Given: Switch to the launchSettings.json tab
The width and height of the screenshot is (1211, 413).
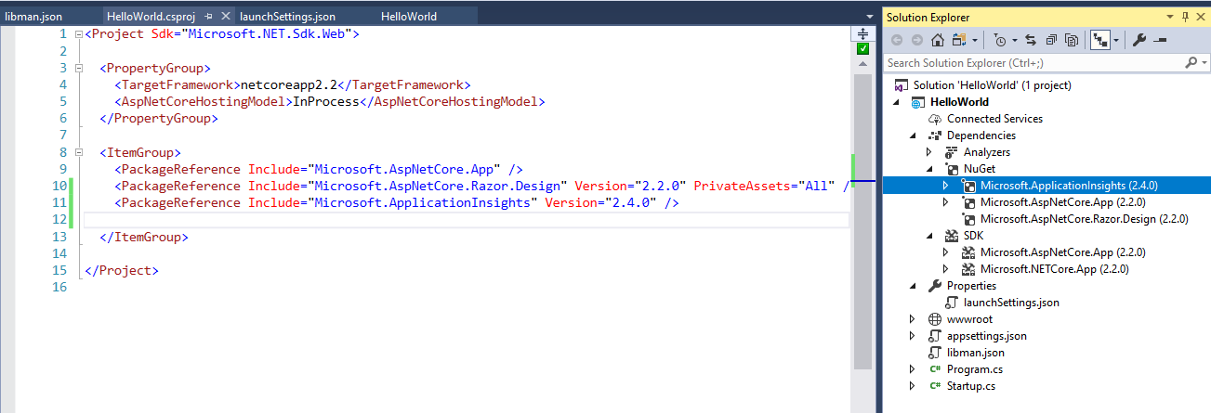Looking at the screenshot, I should click(287, 17).
